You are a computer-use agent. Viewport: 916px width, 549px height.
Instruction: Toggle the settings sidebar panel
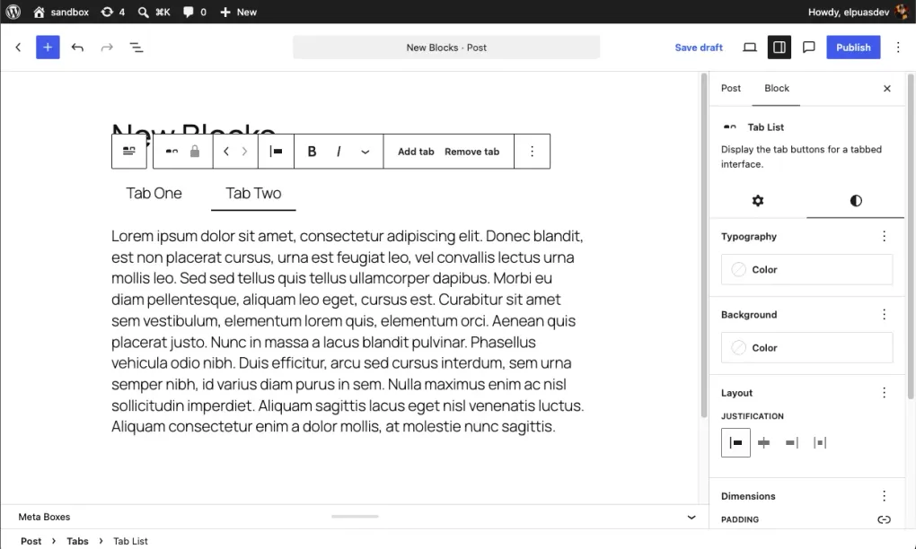click(x=779, y=48)
